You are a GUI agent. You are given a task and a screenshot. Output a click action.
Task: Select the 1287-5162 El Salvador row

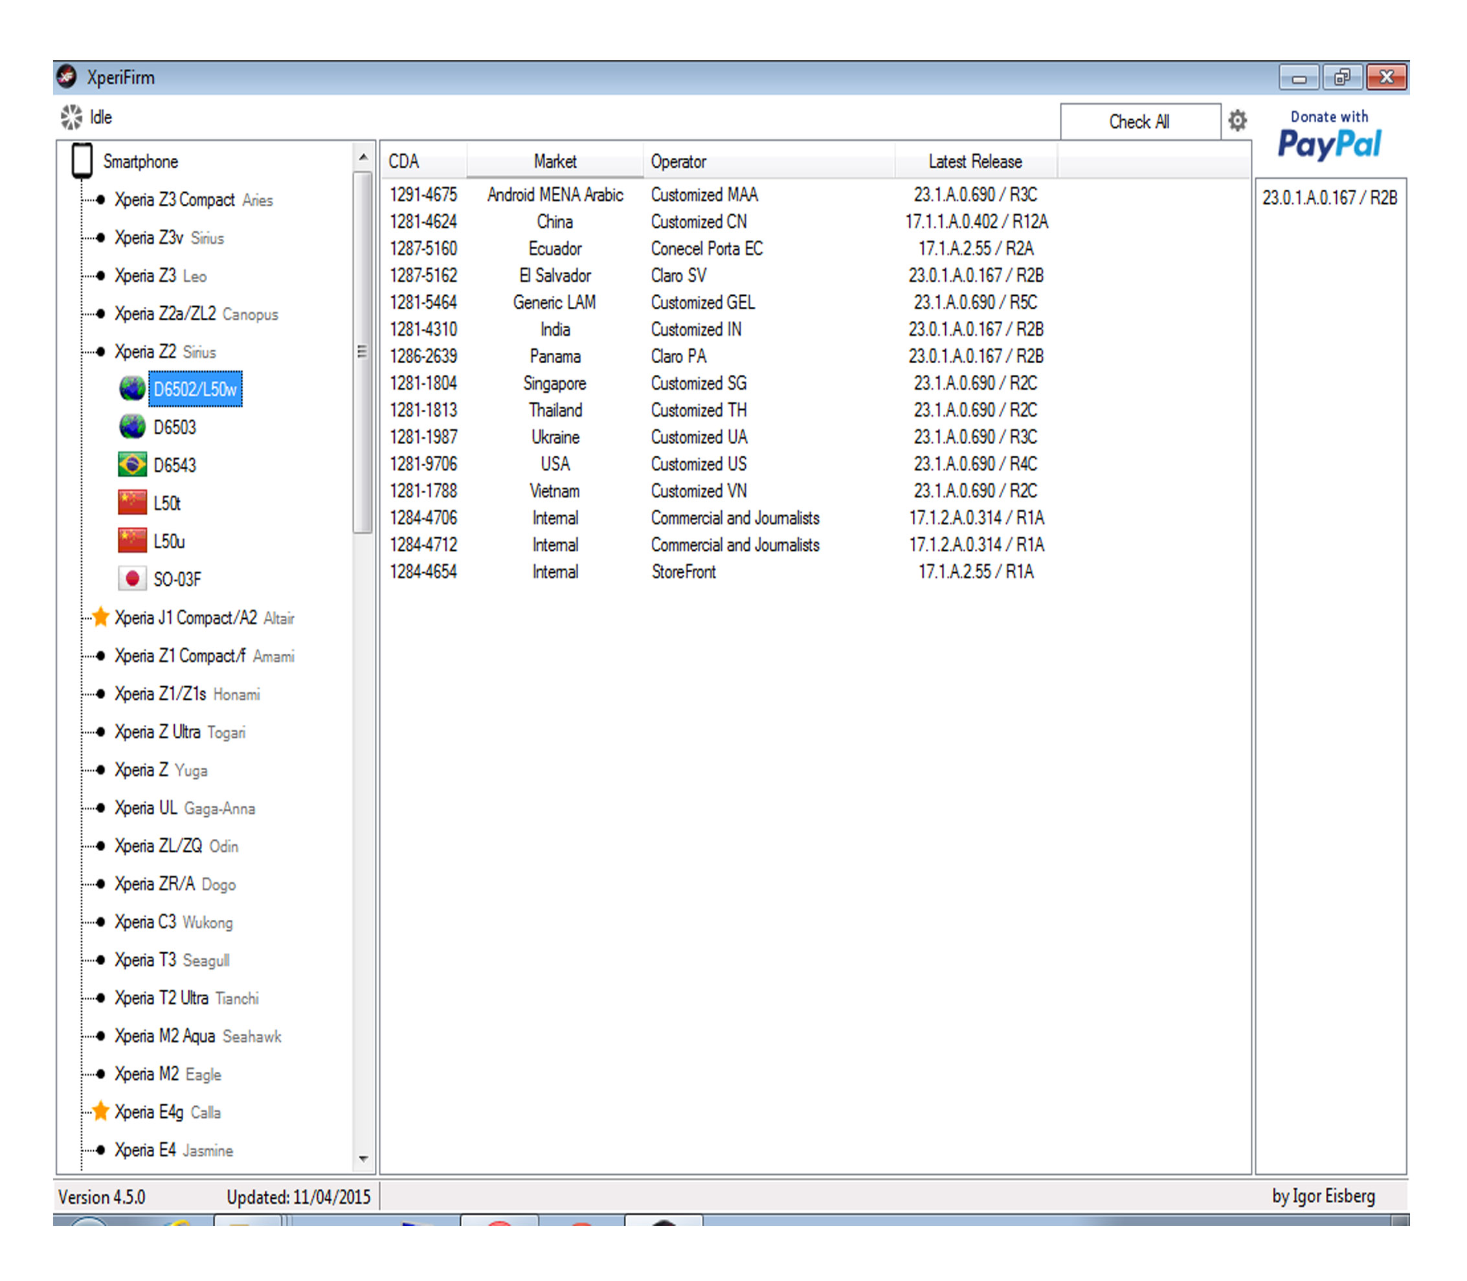pos(815,275)
